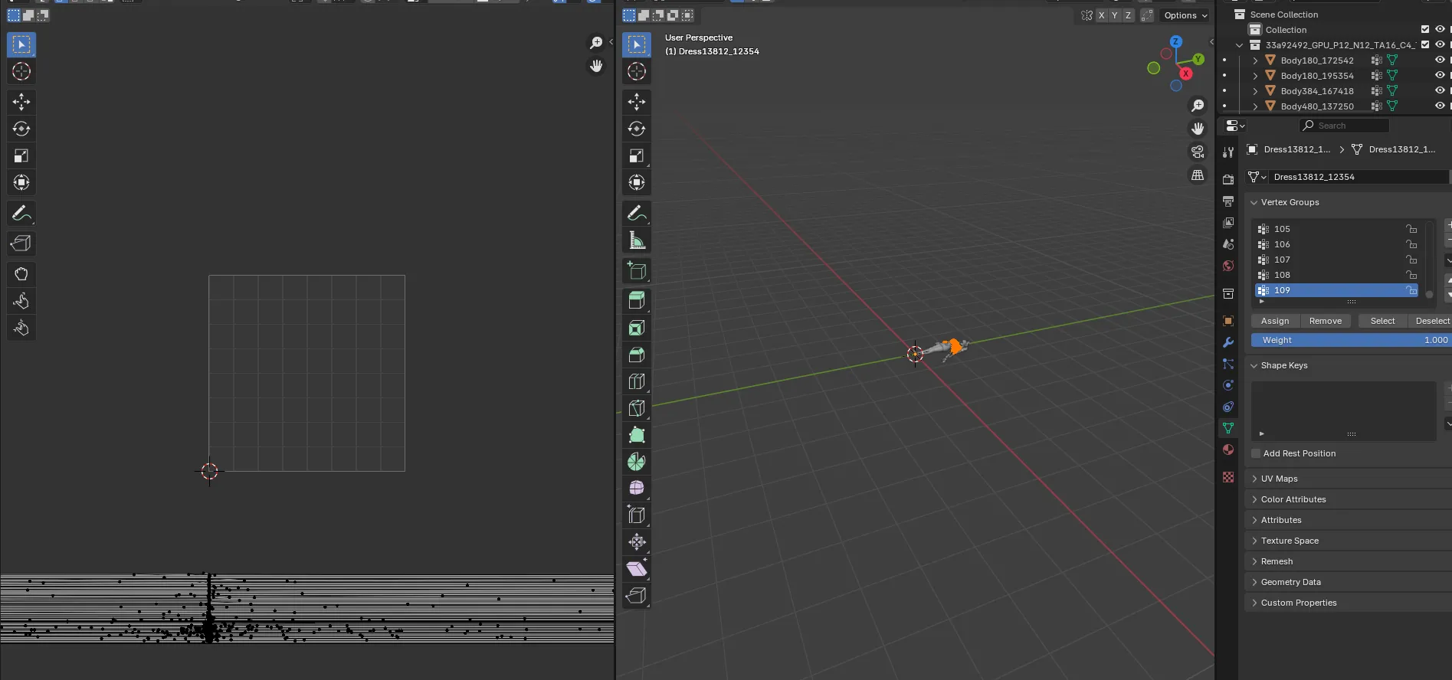Toggle Y axis mirror editing
The width and height of the screenshot is (1452, 680).
pyautogui.click(x=1115, y=15)
